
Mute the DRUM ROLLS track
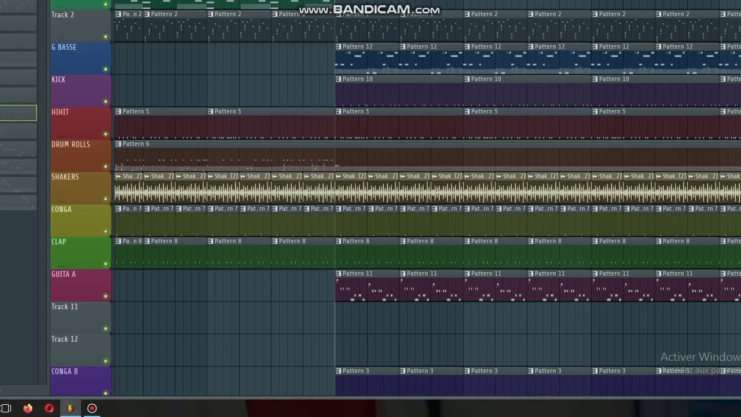(105, 167)
